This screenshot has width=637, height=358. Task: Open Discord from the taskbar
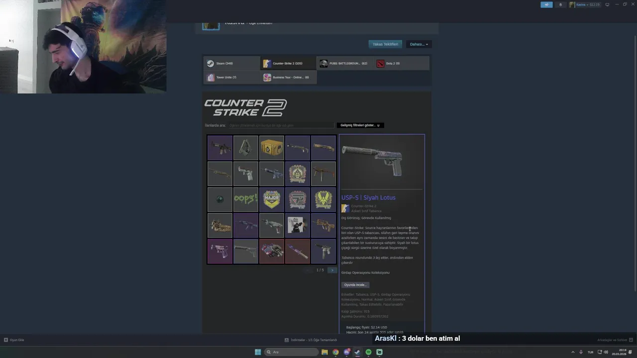click(x=346, y=352)
